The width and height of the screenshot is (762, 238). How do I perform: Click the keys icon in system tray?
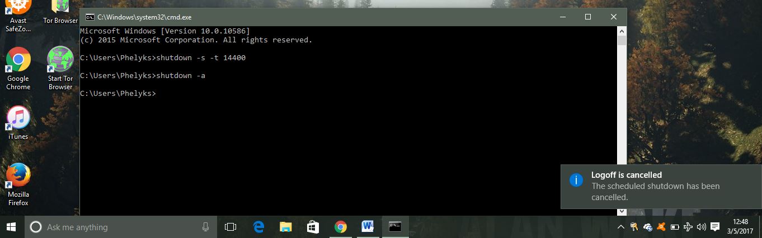tap(634, 227)
